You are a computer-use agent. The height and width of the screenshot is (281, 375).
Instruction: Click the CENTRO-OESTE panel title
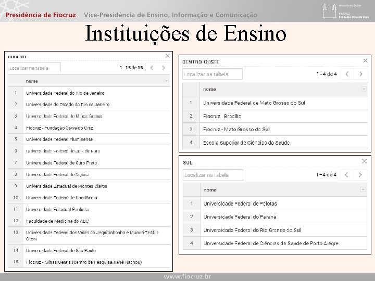tap(201, 62)
